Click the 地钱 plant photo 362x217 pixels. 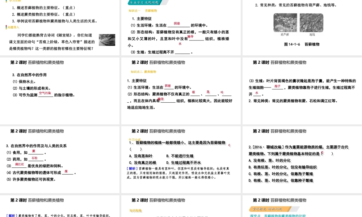tap(311, 23)
